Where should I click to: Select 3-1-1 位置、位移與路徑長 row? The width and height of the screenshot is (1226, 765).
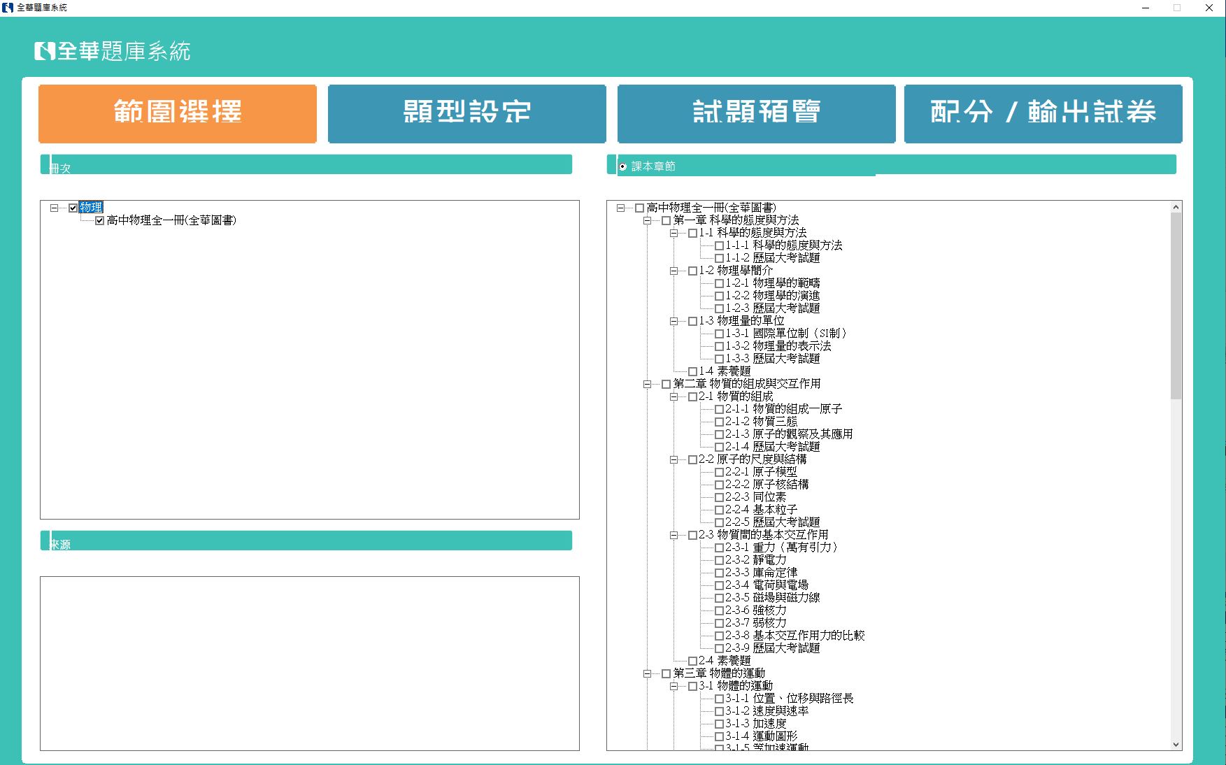[789, 699]
